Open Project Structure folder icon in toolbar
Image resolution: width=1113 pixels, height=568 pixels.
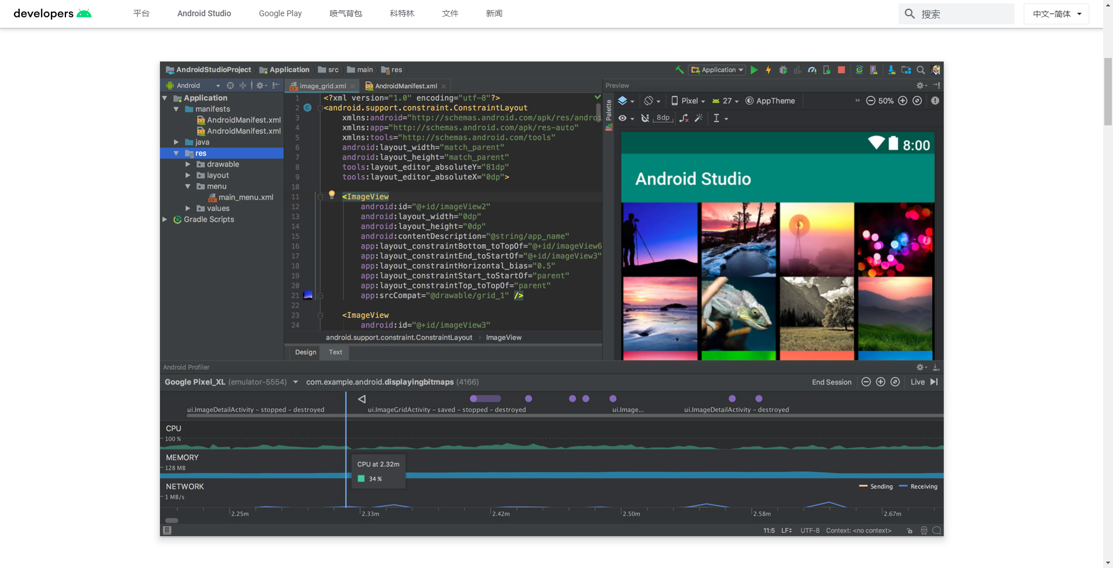point(906,70)
